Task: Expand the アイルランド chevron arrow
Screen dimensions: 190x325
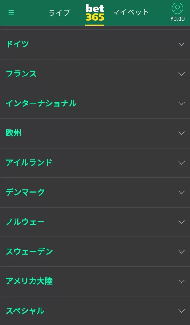Action: click(181, 163)
